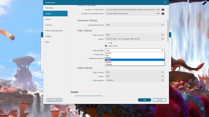This screenshot has height=117, width=209.
Task: Choose Lowest video quality
Action: point(135,53)
